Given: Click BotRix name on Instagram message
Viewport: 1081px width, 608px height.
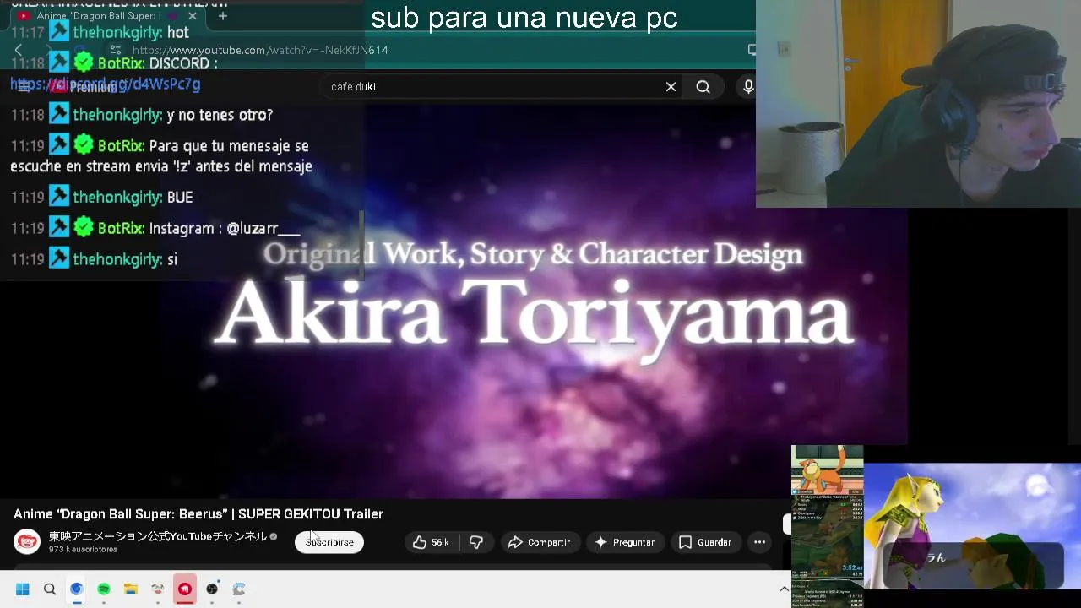Looking at the screenshot, I should pyautogui.click(x=121, y=228).
